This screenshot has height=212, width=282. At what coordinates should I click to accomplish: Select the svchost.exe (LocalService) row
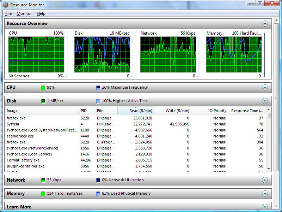(135, 154)
